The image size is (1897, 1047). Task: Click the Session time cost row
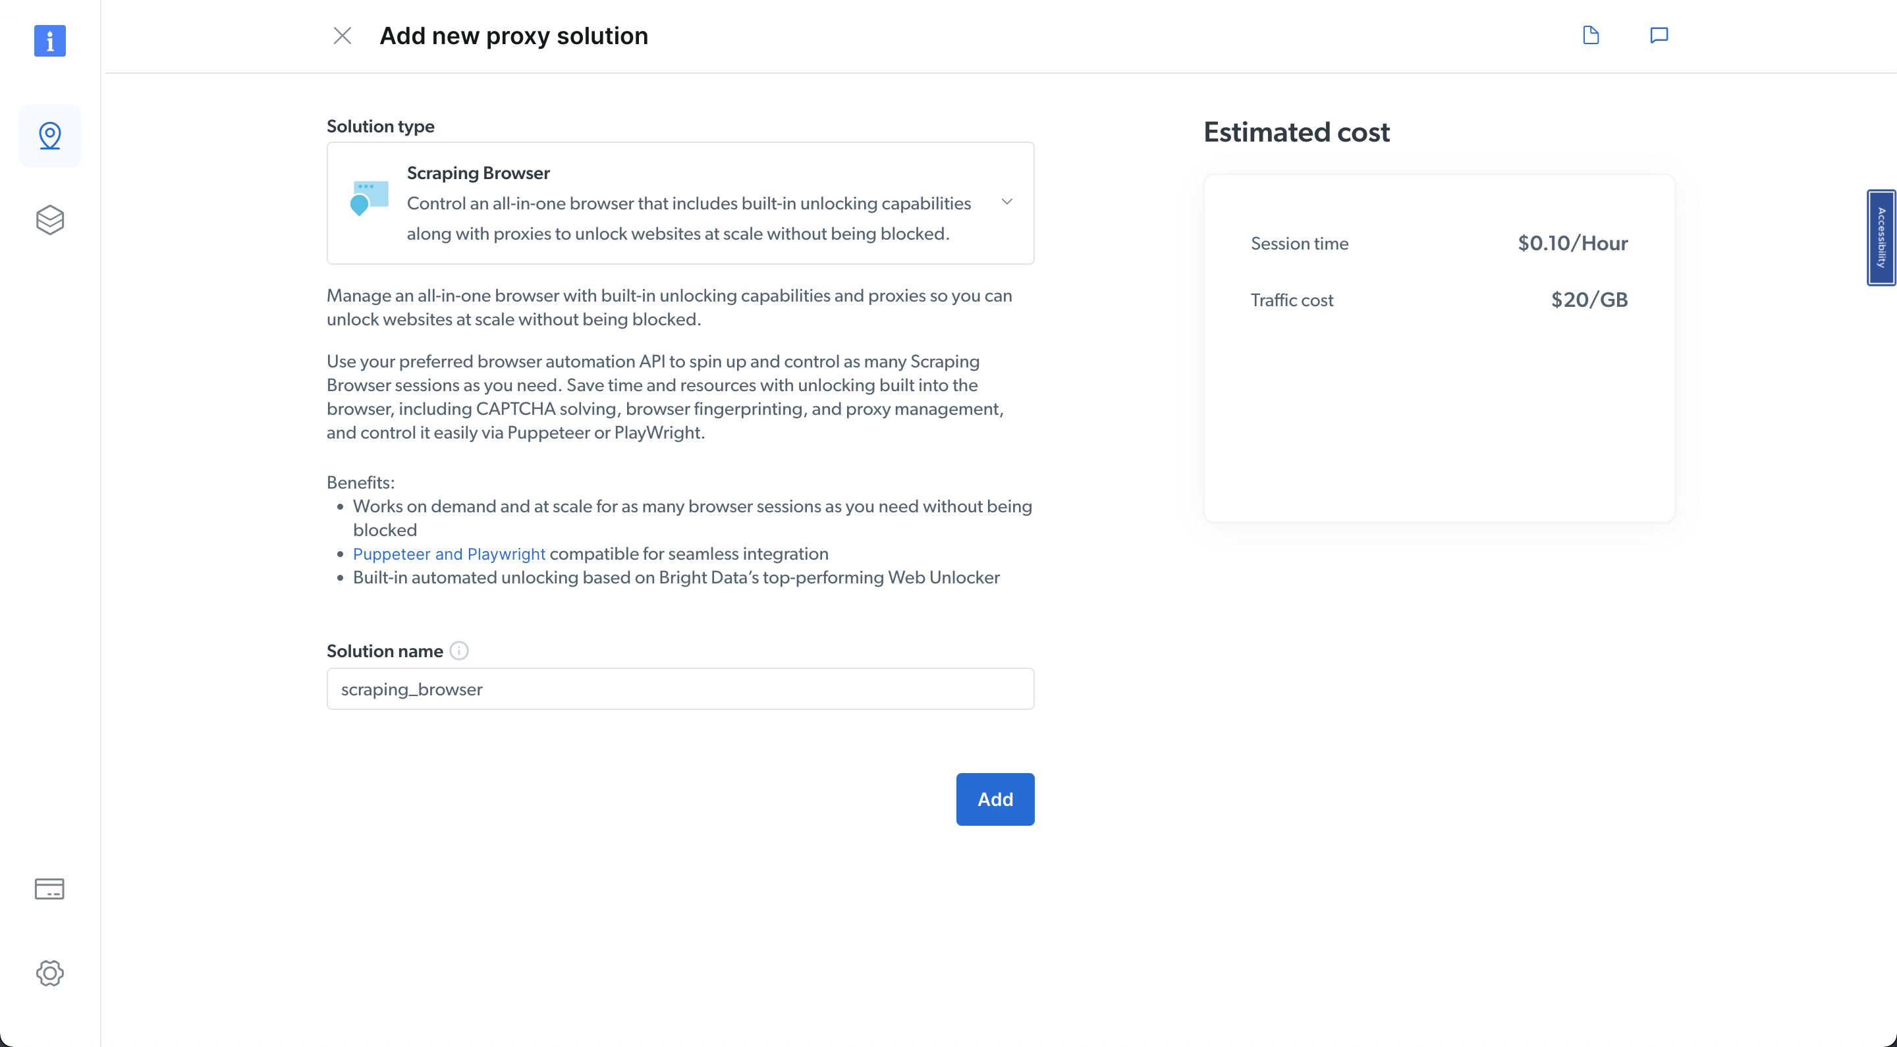[1438, 244]
